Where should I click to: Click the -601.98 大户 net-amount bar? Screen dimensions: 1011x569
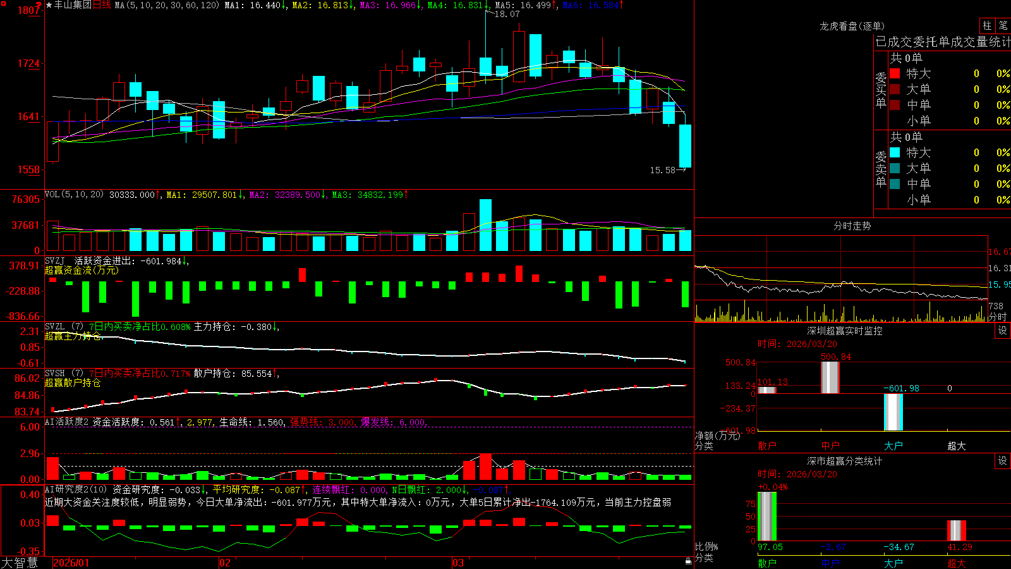(893, 412)
